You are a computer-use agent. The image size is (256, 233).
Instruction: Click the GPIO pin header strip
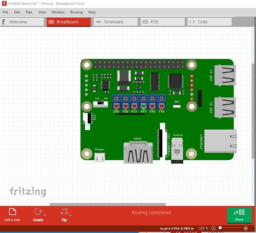click(x=139, y=64)
